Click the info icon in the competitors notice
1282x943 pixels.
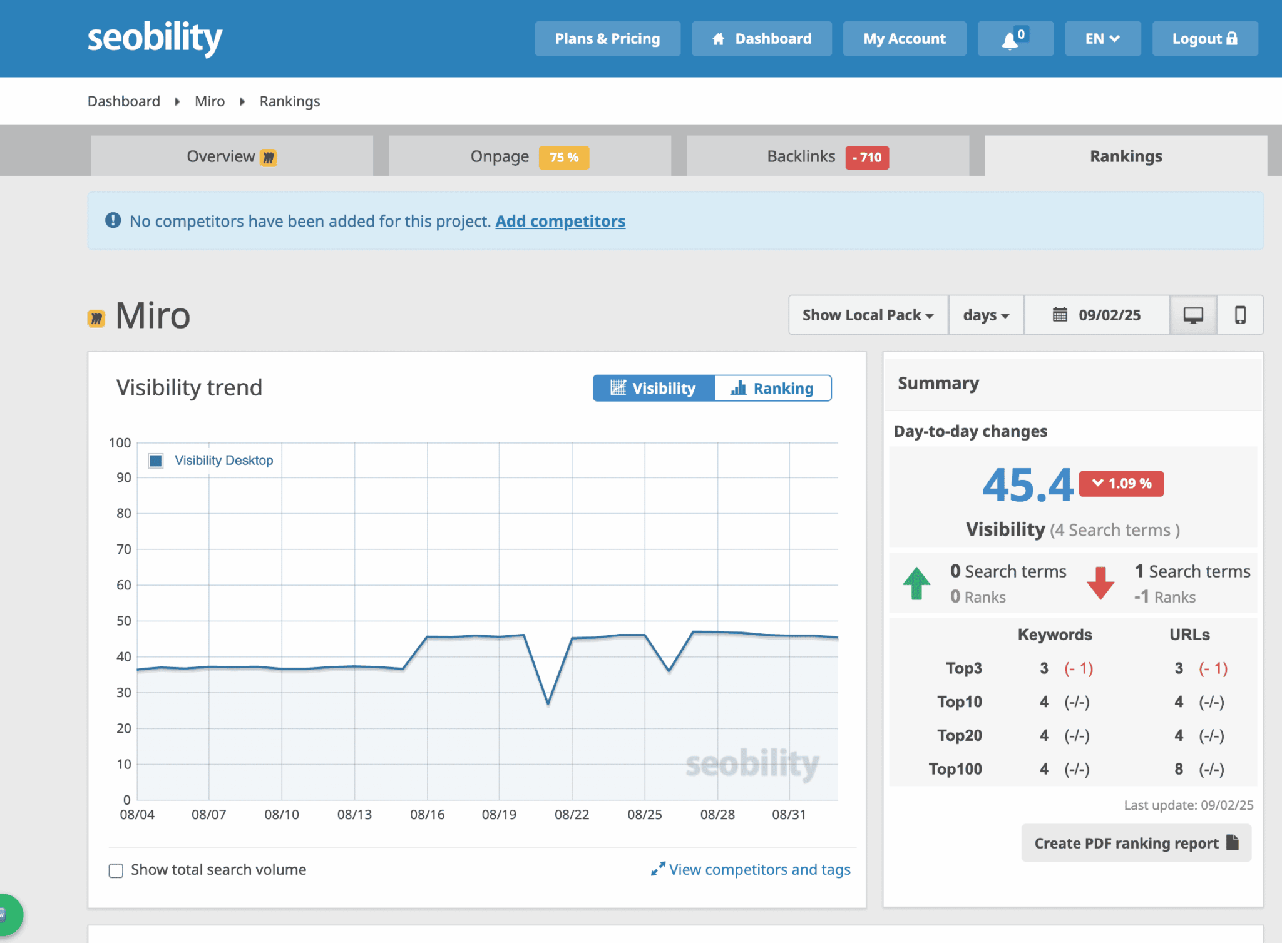coord(112,220)
